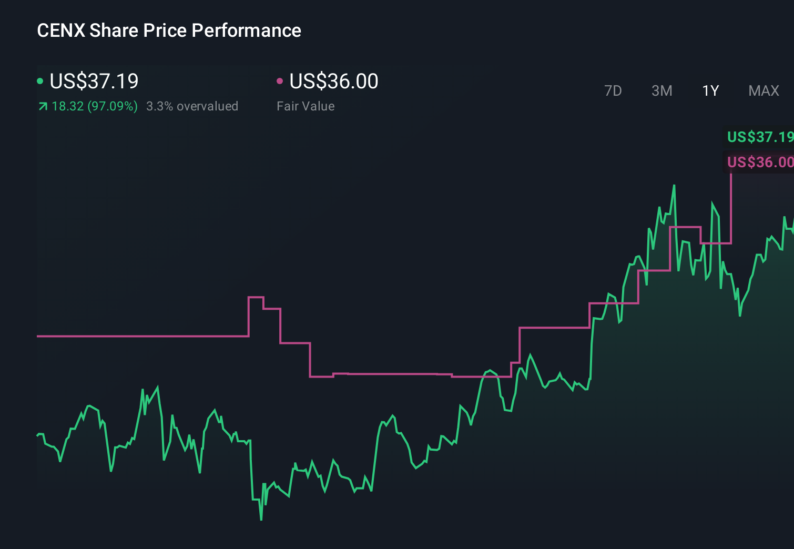Click the upward trend arrow indicator

point(43,106)
